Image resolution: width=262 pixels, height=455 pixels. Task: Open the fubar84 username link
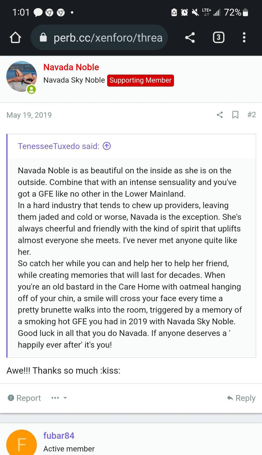[59, 436]
